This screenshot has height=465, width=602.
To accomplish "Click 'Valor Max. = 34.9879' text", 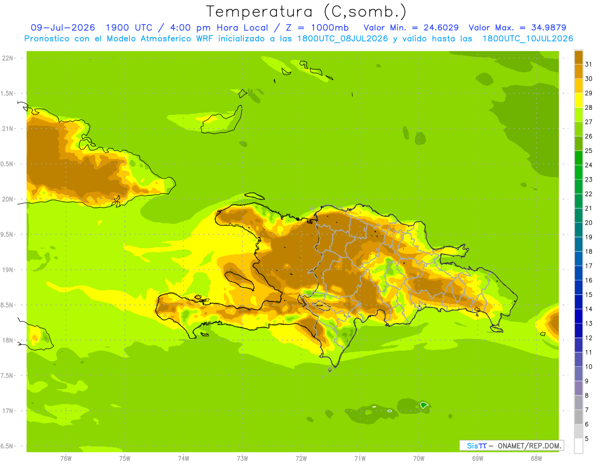I will pos(518,28).
